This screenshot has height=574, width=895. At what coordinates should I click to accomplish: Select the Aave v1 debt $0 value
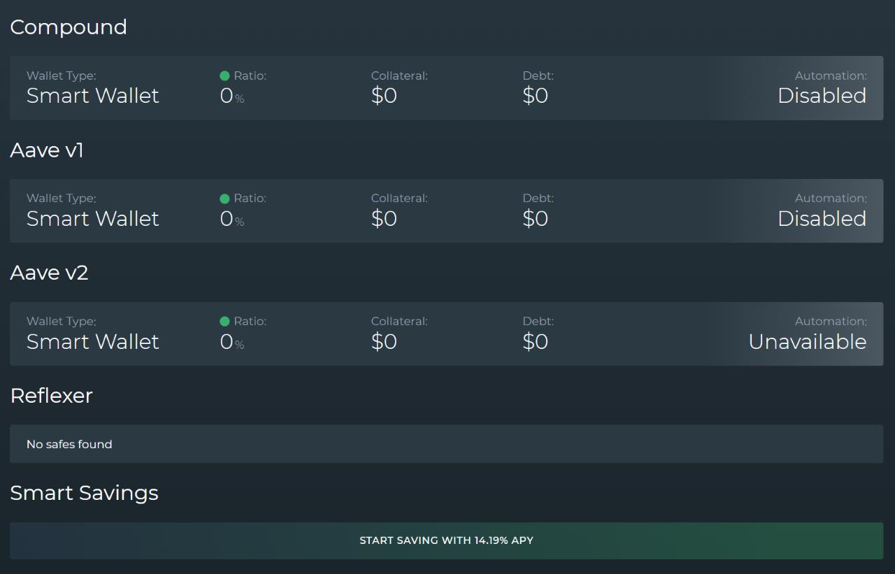point(535,219)
